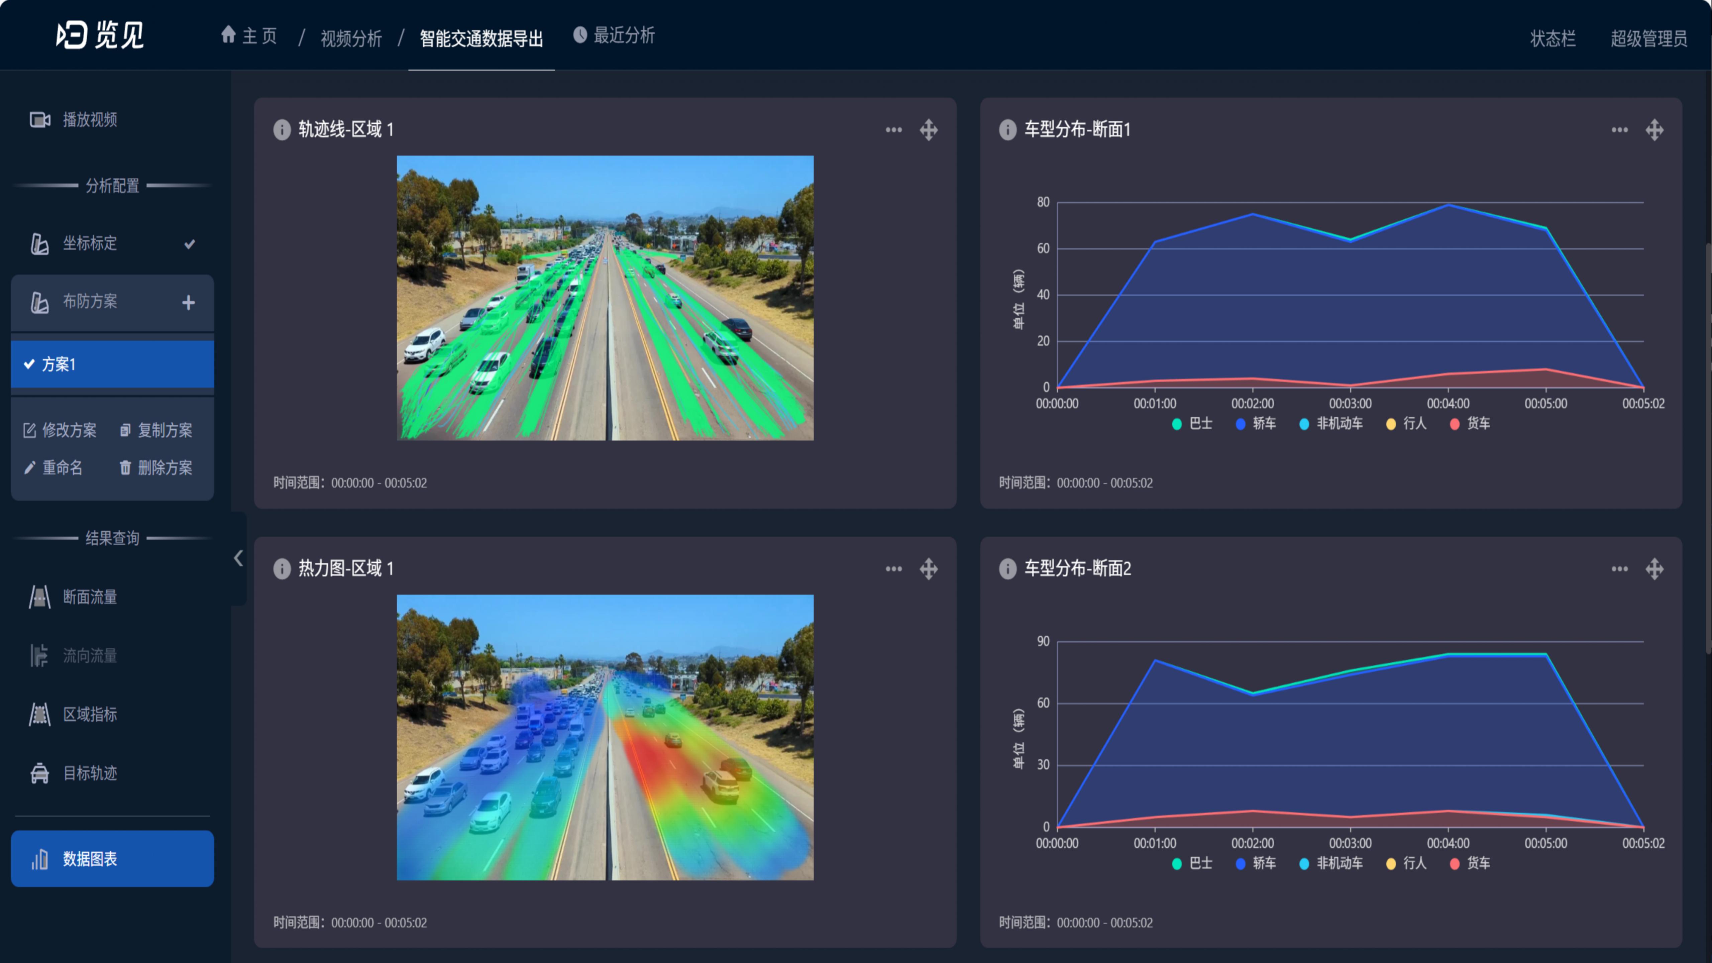Open the 播放视频 video camera icon
Image resolution: width=1712 pixels, height=963 pixels.
40,120
